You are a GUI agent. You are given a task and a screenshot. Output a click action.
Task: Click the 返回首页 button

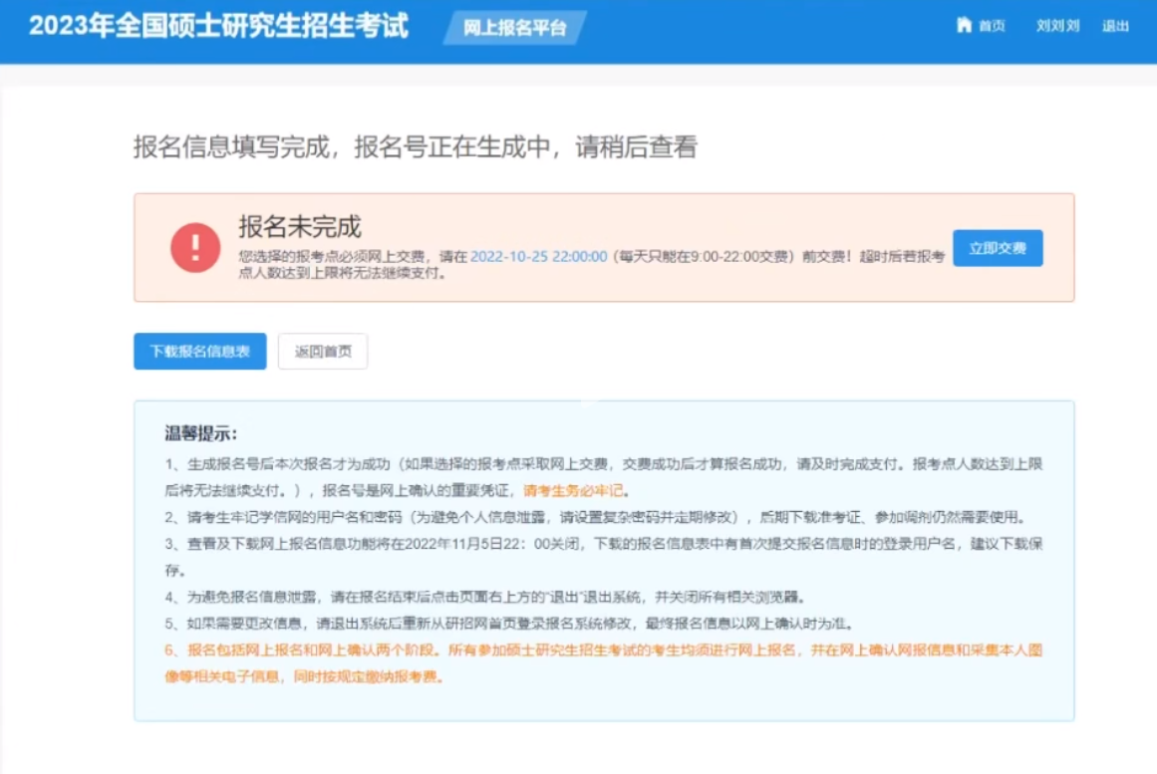pyautogui.click(x=322, y=351)
